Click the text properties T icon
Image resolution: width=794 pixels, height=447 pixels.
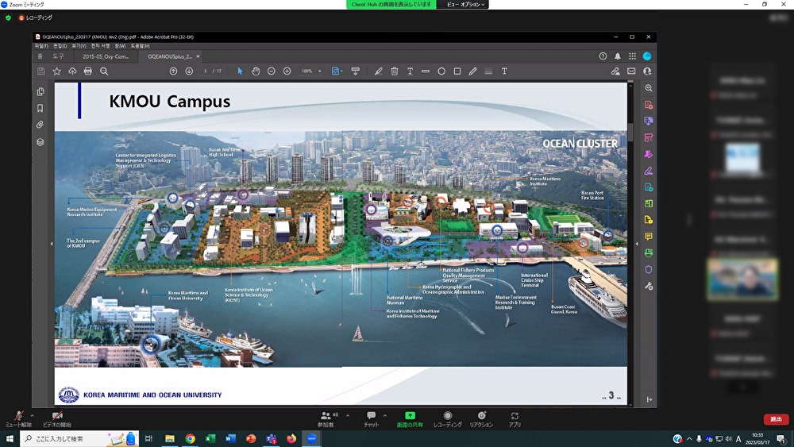click(504, 71)
